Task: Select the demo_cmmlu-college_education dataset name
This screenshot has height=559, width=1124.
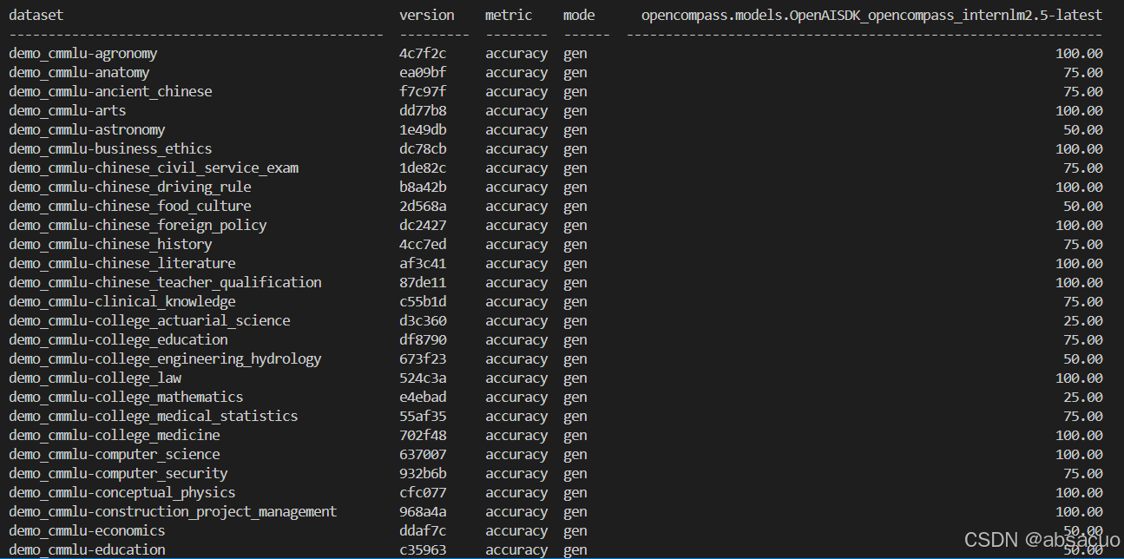Action: click(x=118, y=339)
